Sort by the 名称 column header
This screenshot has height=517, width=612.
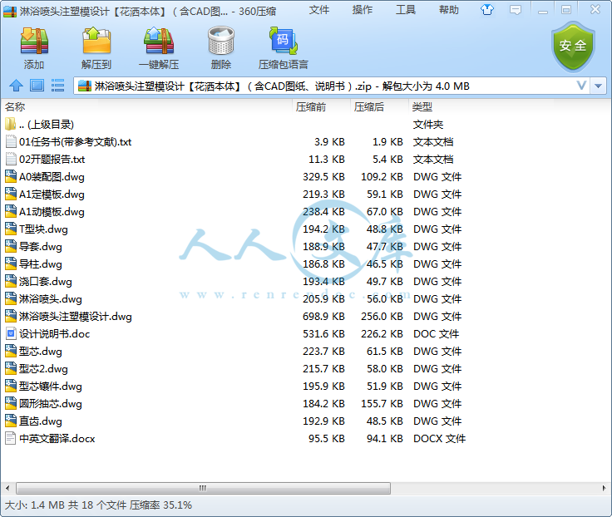point(15,106)
